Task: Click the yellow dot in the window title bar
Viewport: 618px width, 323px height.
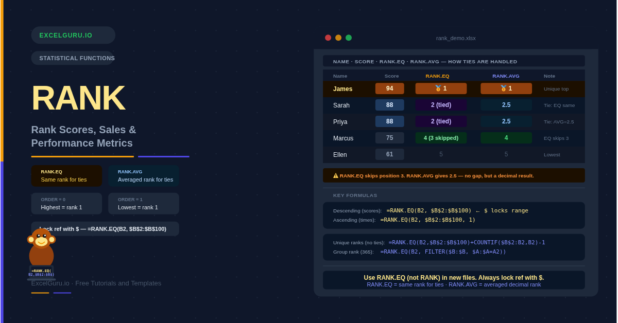Action: click(x=338, y=38)
